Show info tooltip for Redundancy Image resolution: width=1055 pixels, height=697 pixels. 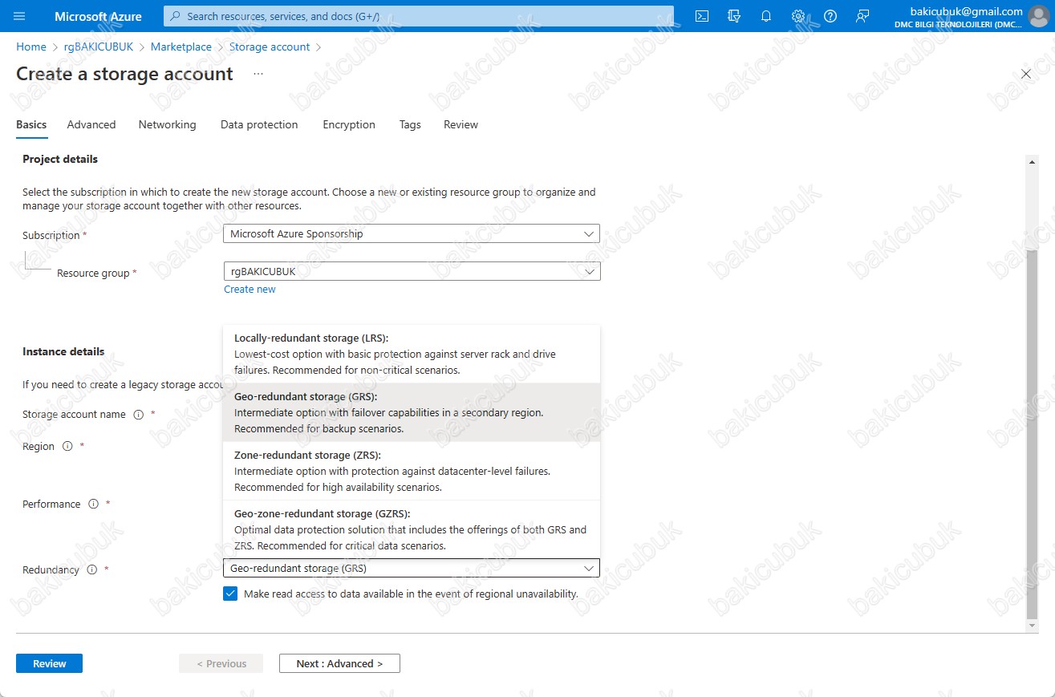coord(91,569)
